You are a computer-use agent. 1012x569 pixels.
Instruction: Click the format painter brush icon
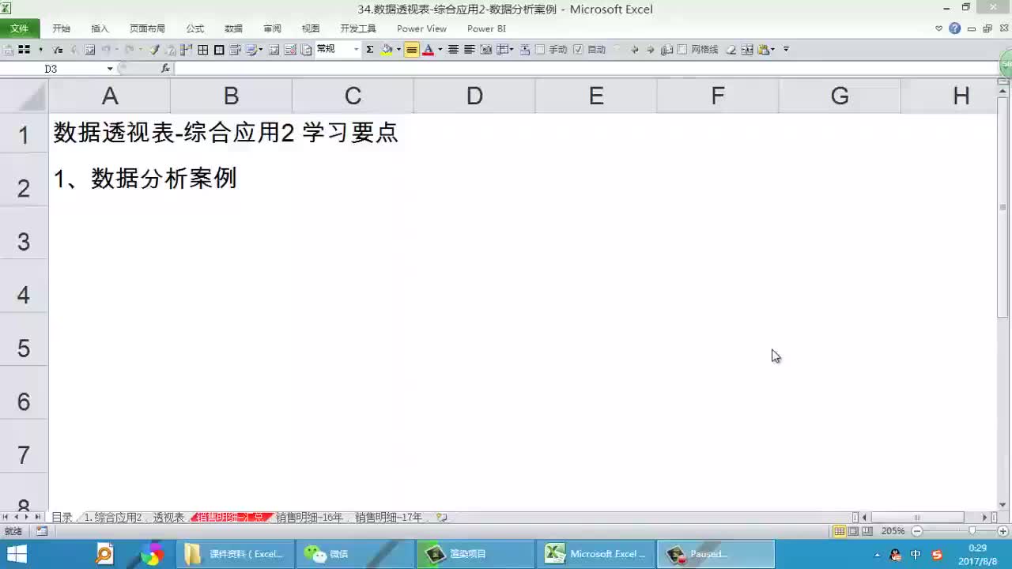click(x=155, y=50)
